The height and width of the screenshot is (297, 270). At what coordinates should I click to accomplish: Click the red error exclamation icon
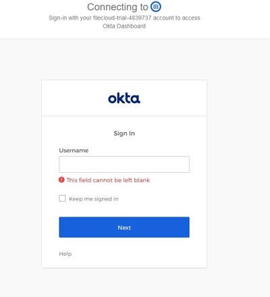[61, 180]
